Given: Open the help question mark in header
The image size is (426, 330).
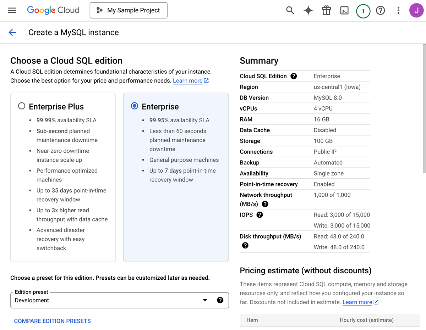Looking at the screenshot, I should click(x=381, y=11).
